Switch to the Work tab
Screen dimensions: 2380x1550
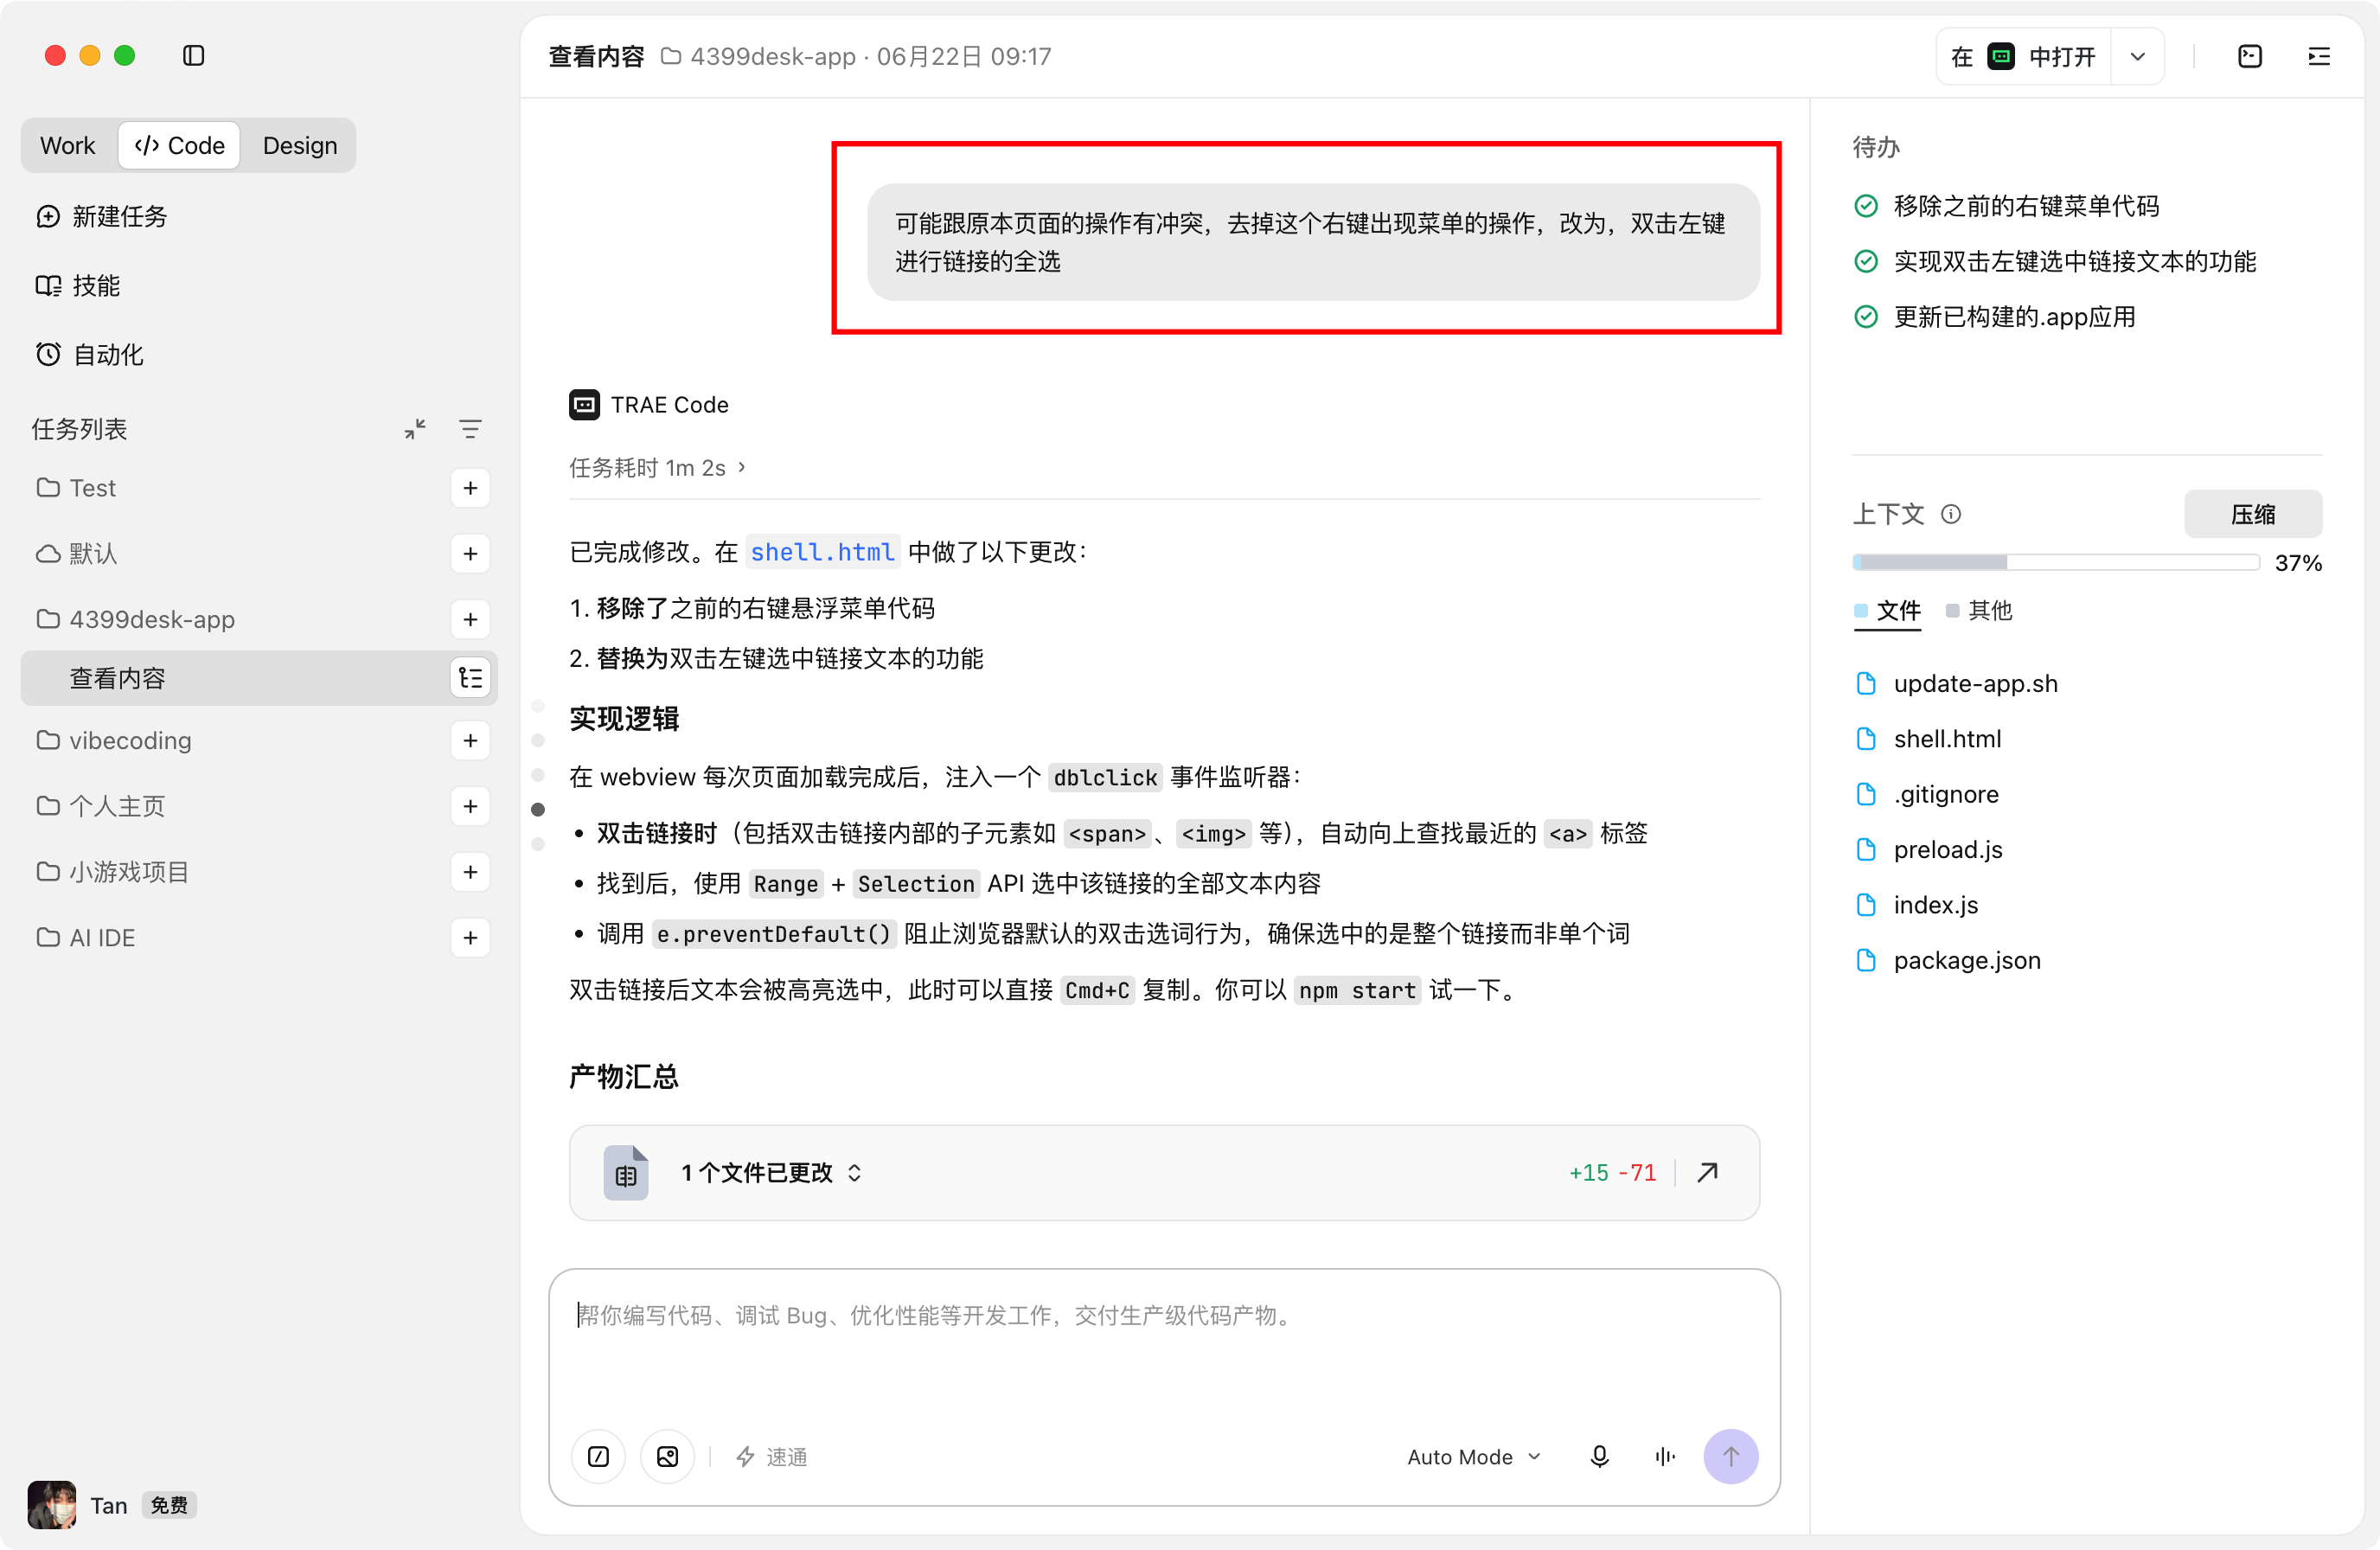click(x=68, y=146)
